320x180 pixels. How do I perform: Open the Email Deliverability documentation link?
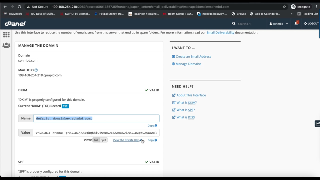(x=220, y=32)
